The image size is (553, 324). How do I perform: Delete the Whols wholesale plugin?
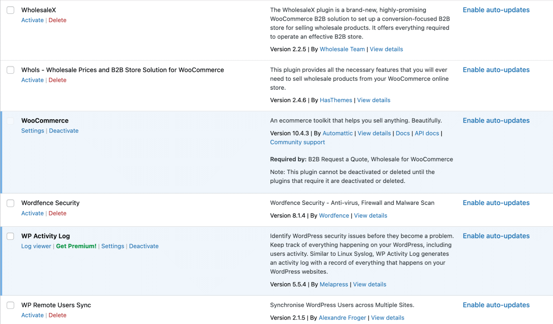click(x=57, y=80)
